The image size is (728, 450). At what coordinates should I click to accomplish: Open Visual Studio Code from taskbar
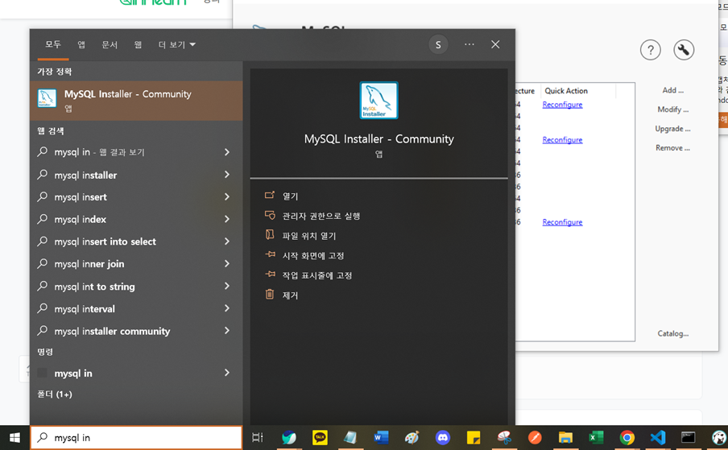pos(658,437)
